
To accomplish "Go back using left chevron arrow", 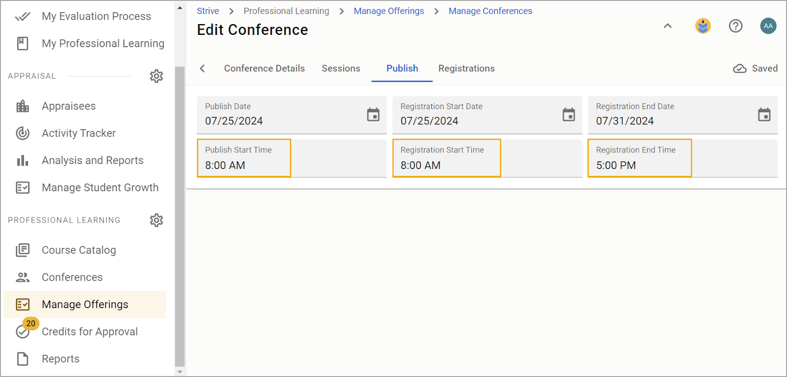I will click(202, 68).
